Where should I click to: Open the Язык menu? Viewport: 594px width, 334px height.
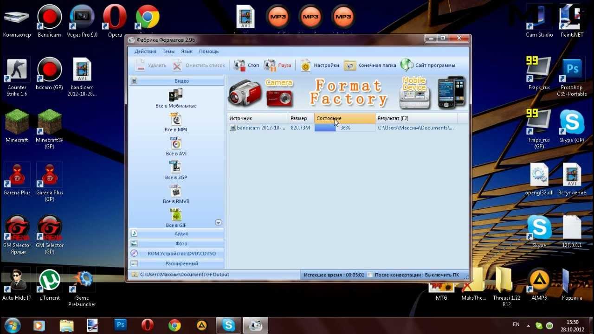pos(187,51)
